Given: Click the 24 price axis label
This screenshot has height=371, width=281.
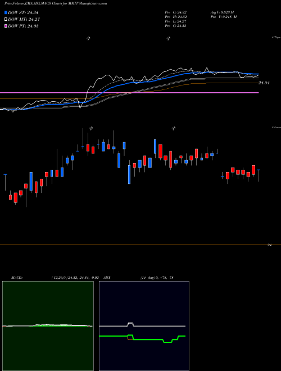Looking at the screenshot, I should tap(269, 245).
